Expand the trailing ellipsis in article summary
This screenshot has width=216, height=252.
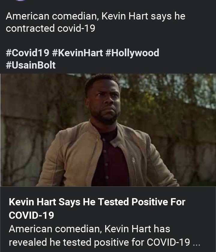(196, 242)
